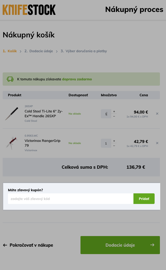Click the KnifeStock logo
Image resolution: width=166 pixels, height=270 pixels.
coord(29,10)
